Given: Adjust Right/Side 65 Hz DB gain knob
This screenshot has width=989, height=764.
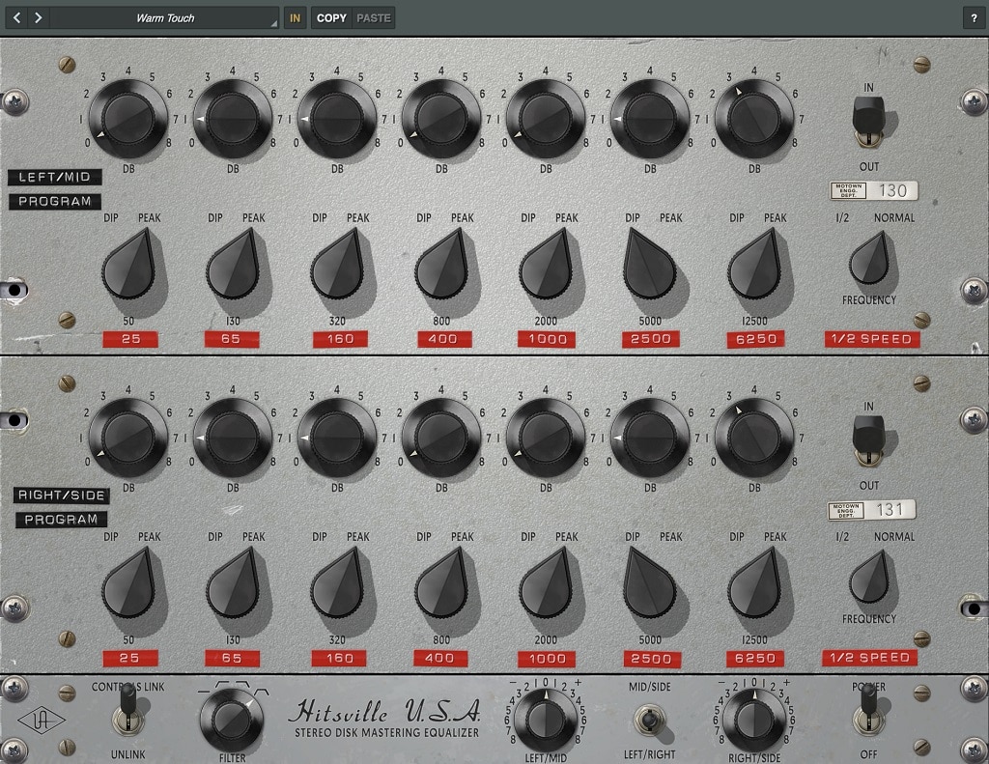Looking at the screenshot, I should 233,438.
